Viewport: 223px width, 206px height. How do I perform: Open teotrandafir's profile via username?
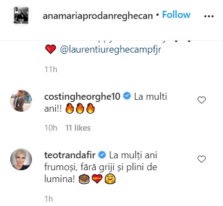click(70, 155)
